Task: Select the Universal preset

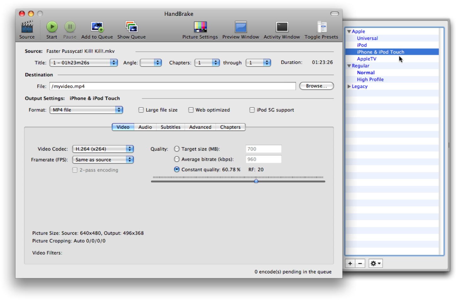Action: [367, 38]
